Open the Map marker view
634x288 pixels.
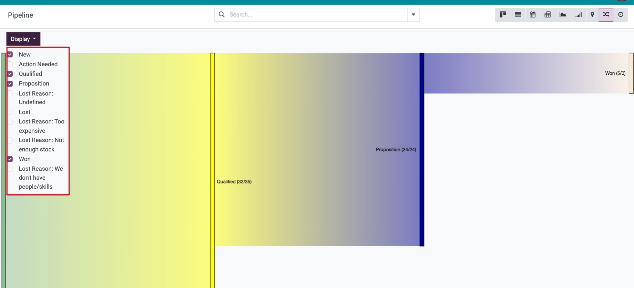pos(592,15)
